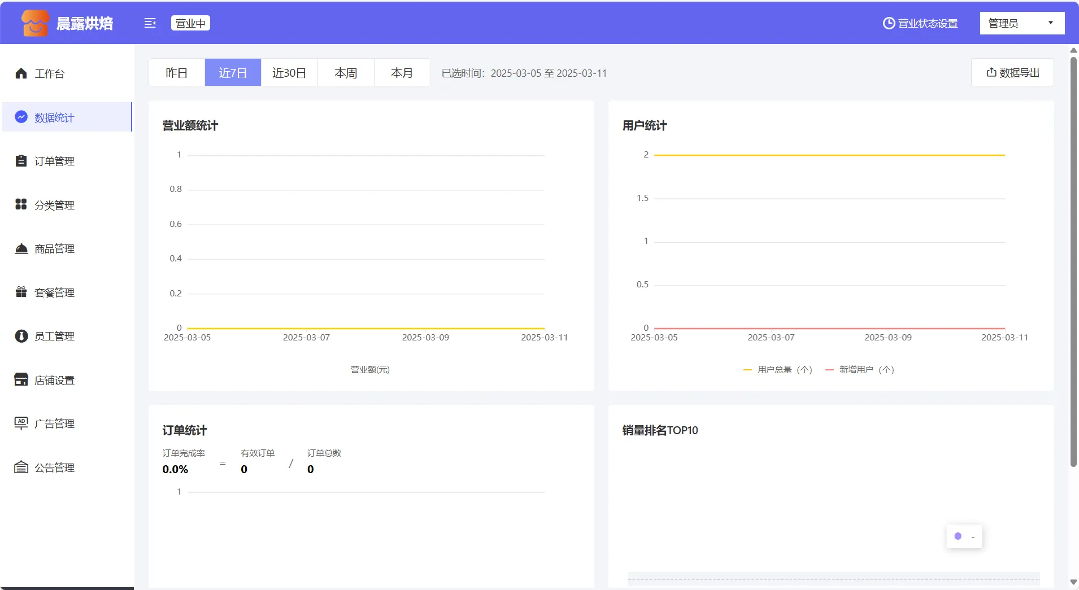Viewport: 1079px width, 590px height.
Task: Open 员工管理 in the sidebar
Action: click(x=54, y=336)
